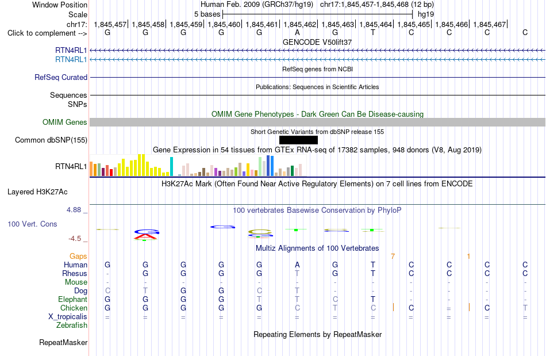This screenshot has width=546, height=356.
Task: Click 'Publications: Sequences in Scientific Articles' title
Action: click(x=317, y=87)
